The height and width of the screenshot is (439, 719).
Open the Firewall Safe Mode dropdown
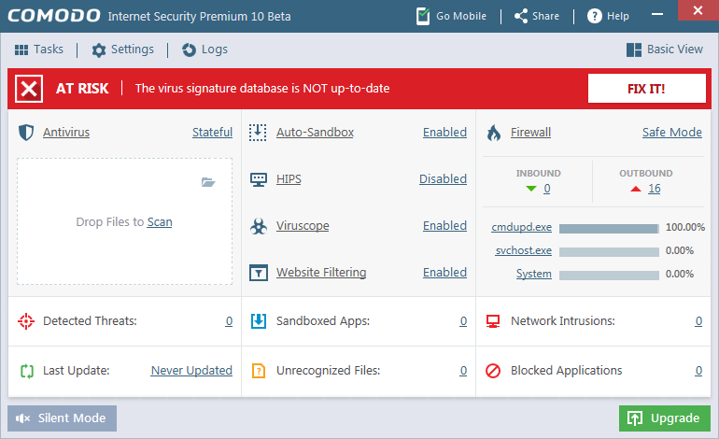[x=671, y=133]
